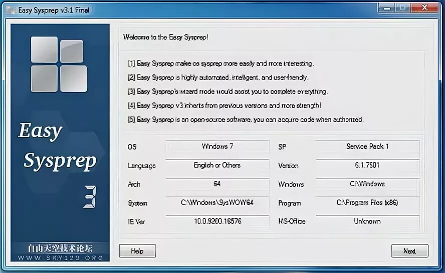Click Windows path field C:\Windows
Screen dimensions: 445x273
(367, 184)
